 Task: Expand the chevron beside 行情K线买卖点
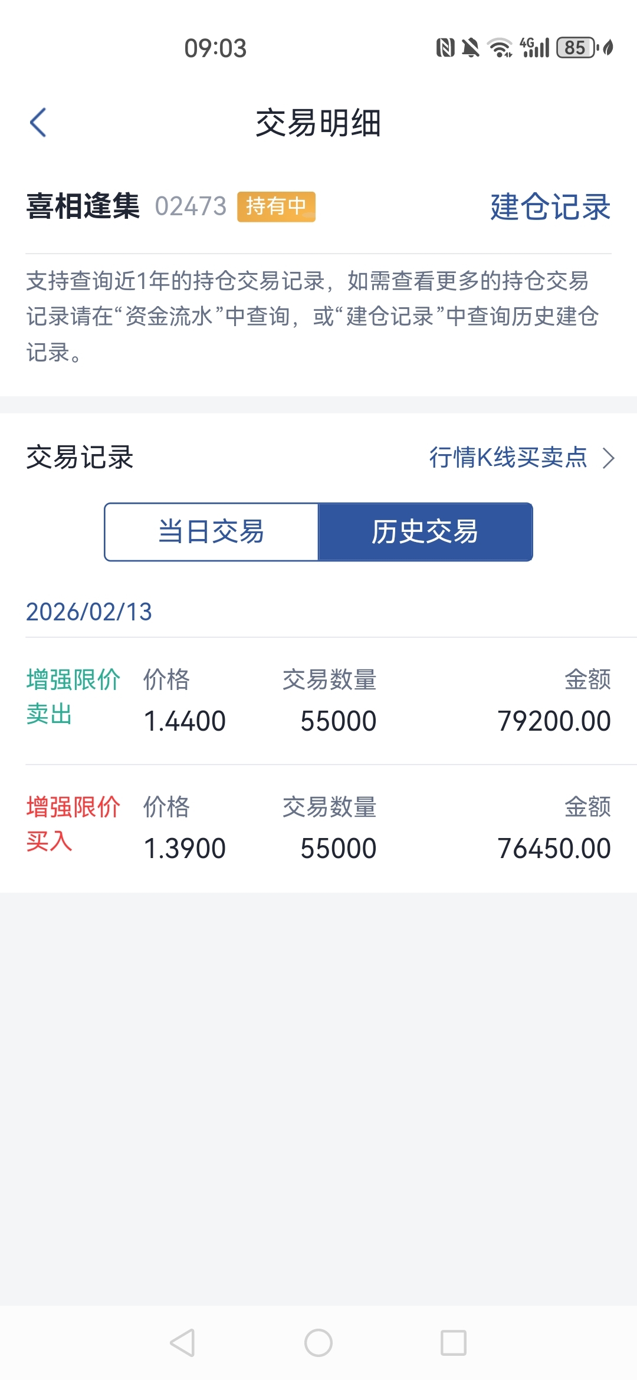[x=609, y=458]
